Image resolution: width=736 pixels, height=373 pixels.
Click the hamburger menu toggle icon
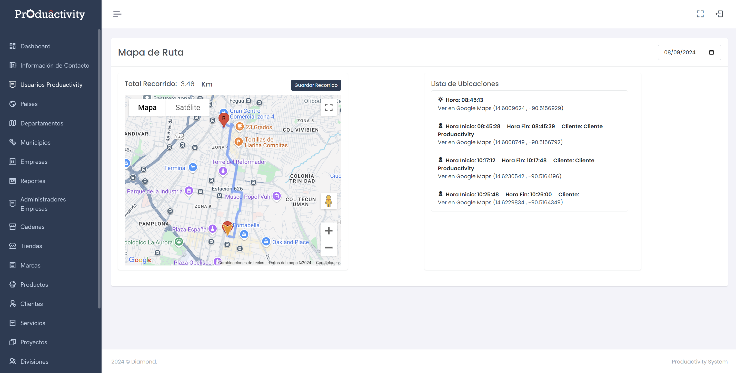tap(117, 14)
